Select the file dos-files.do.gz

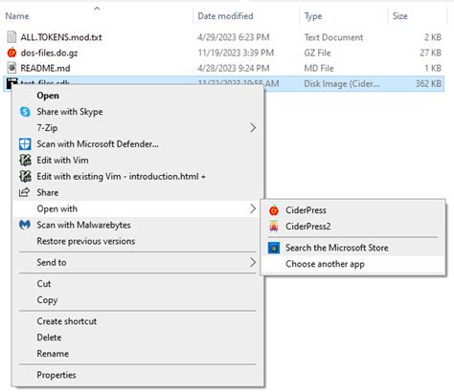(49, 53)
